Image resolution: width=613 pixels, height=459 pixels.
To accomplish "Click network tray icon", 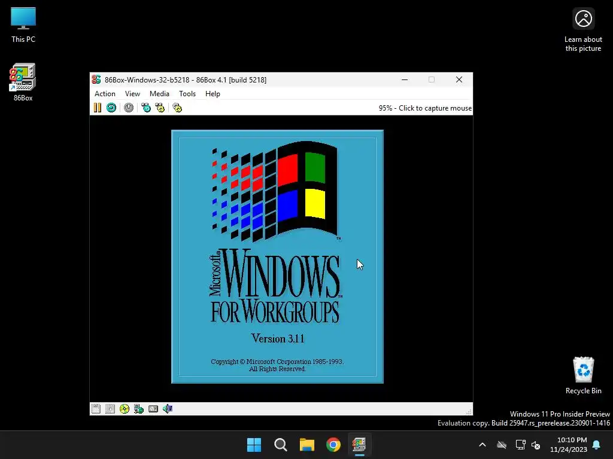I will (x=520, y=445).
